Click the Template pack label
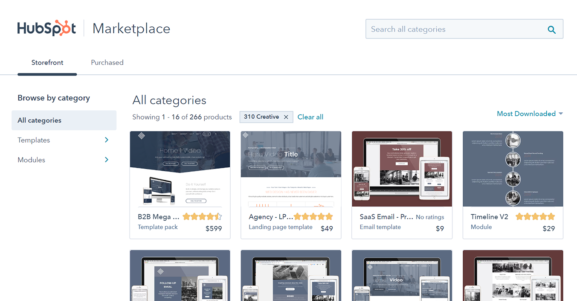Image resolution: width=577 pixels, height=301 pixels. coord(158,227)
